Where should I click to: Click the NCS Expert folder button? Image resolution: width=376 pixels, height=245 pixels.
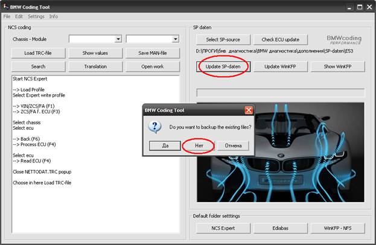point(223,228)
